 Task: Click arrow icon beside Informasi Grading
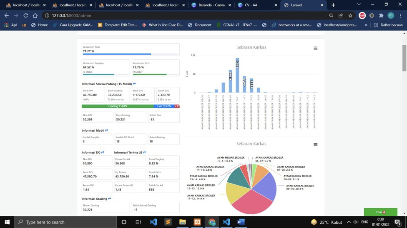click(110, 199)
